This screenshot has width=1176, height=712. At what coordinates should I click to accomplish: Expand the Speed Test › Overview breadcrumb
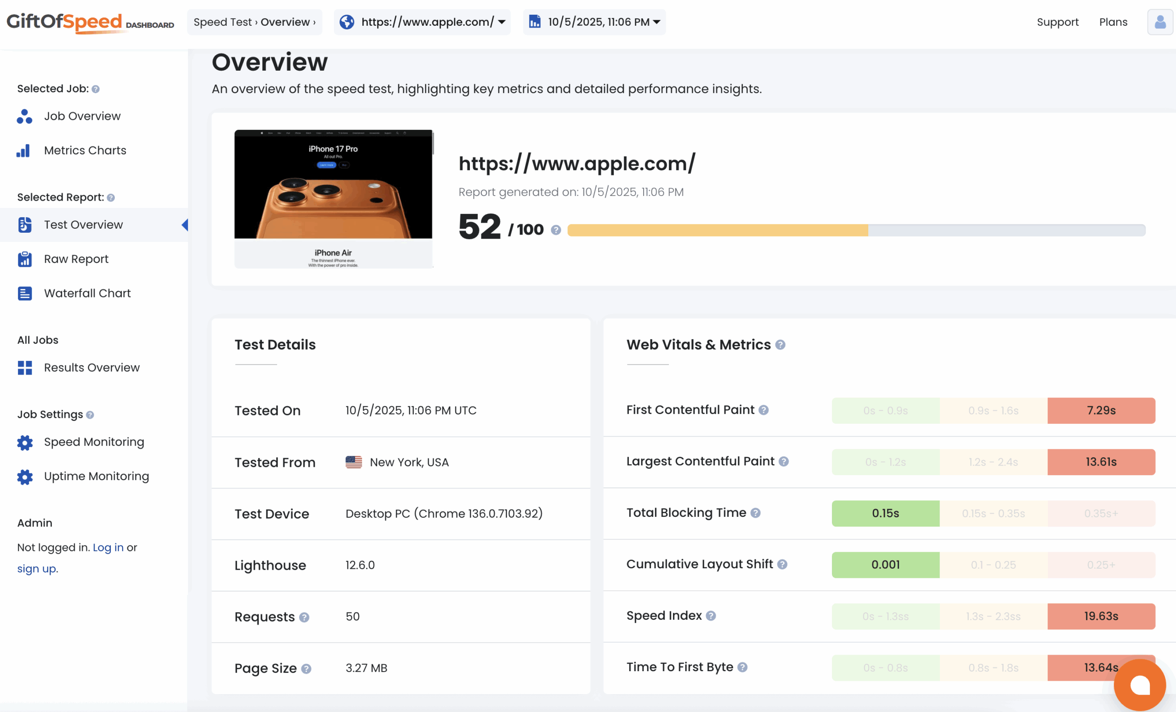255,22
